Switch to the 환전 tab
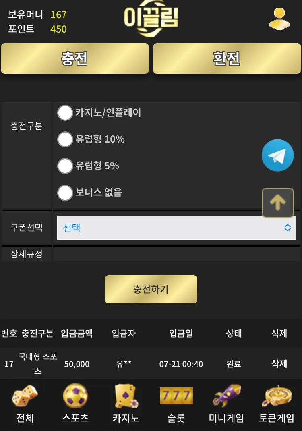 [x=227, y=58]
